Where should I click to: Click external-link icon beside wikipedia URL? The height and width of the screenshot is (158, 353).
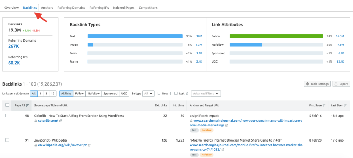89,145
